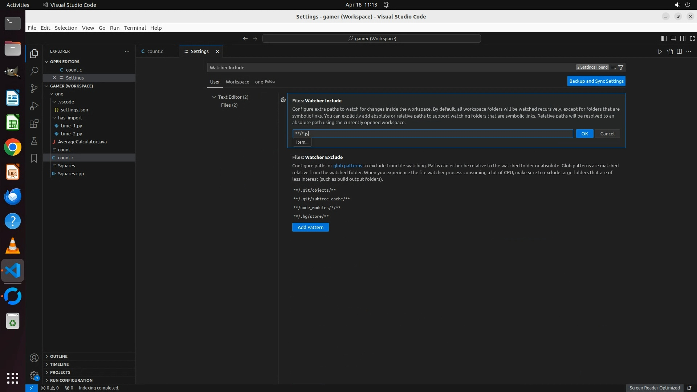Click the Watcher Include pattern text field

click(432, 134)
